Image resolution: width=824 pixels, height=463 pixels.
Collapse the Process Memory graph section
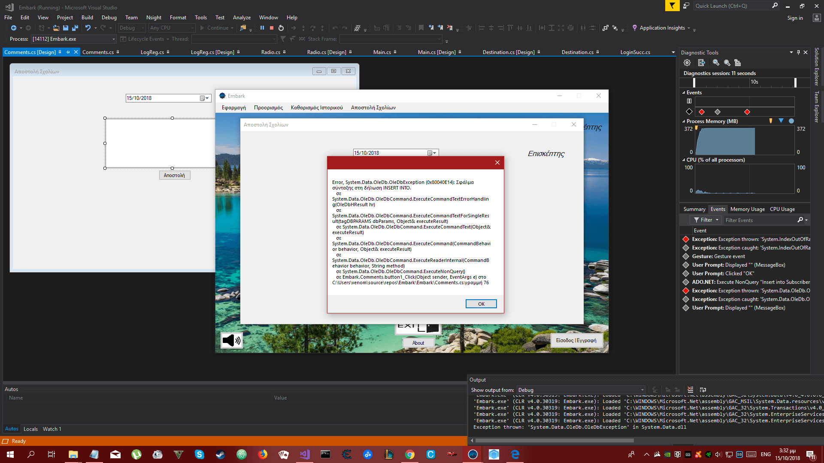(x=684, y=121)
